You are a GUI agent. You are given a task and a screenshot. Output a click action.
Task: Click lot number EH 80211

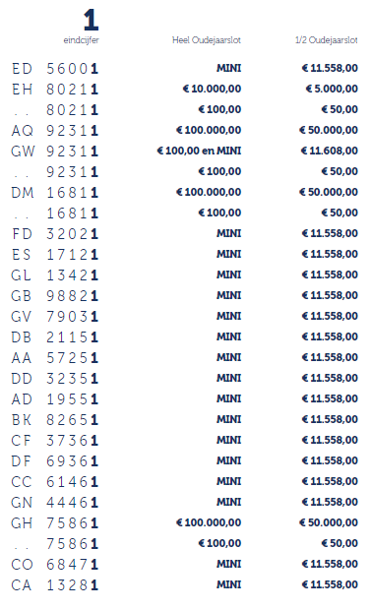[x=55, y=90]
